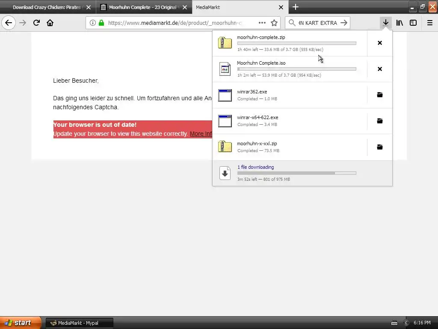Click the KART EXTRA search field

pos(318,23)
